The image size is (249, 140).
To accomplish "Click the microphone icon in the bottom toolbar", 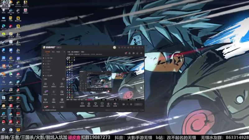I will pyautogui.click(x=108, y=104).
